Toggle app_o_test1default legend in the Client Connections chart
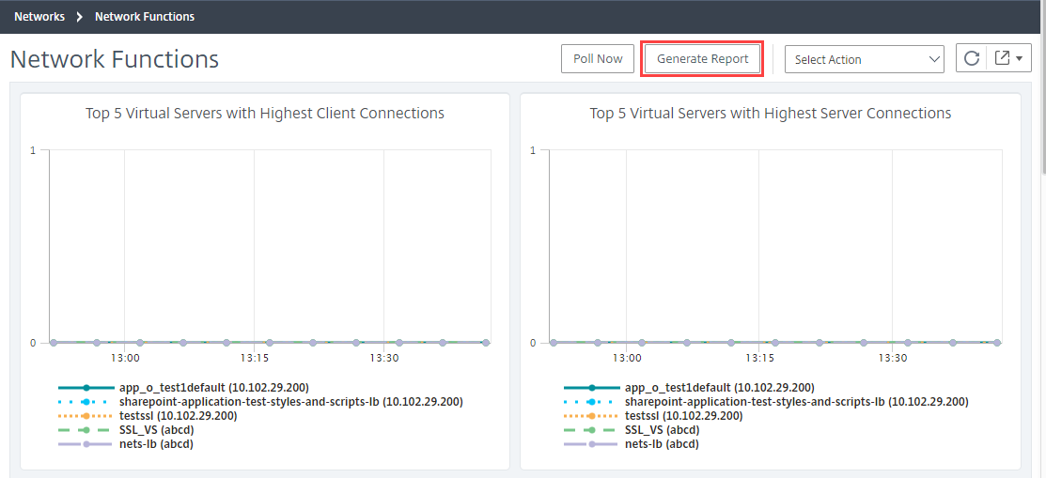The width and height of the screenshot is (1046, 478). [x=183, y=387]
